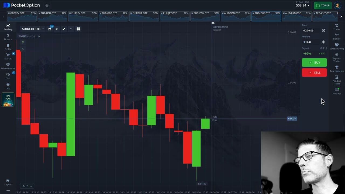
Task: Open indicators settings icon
Action: coord(57,29)
